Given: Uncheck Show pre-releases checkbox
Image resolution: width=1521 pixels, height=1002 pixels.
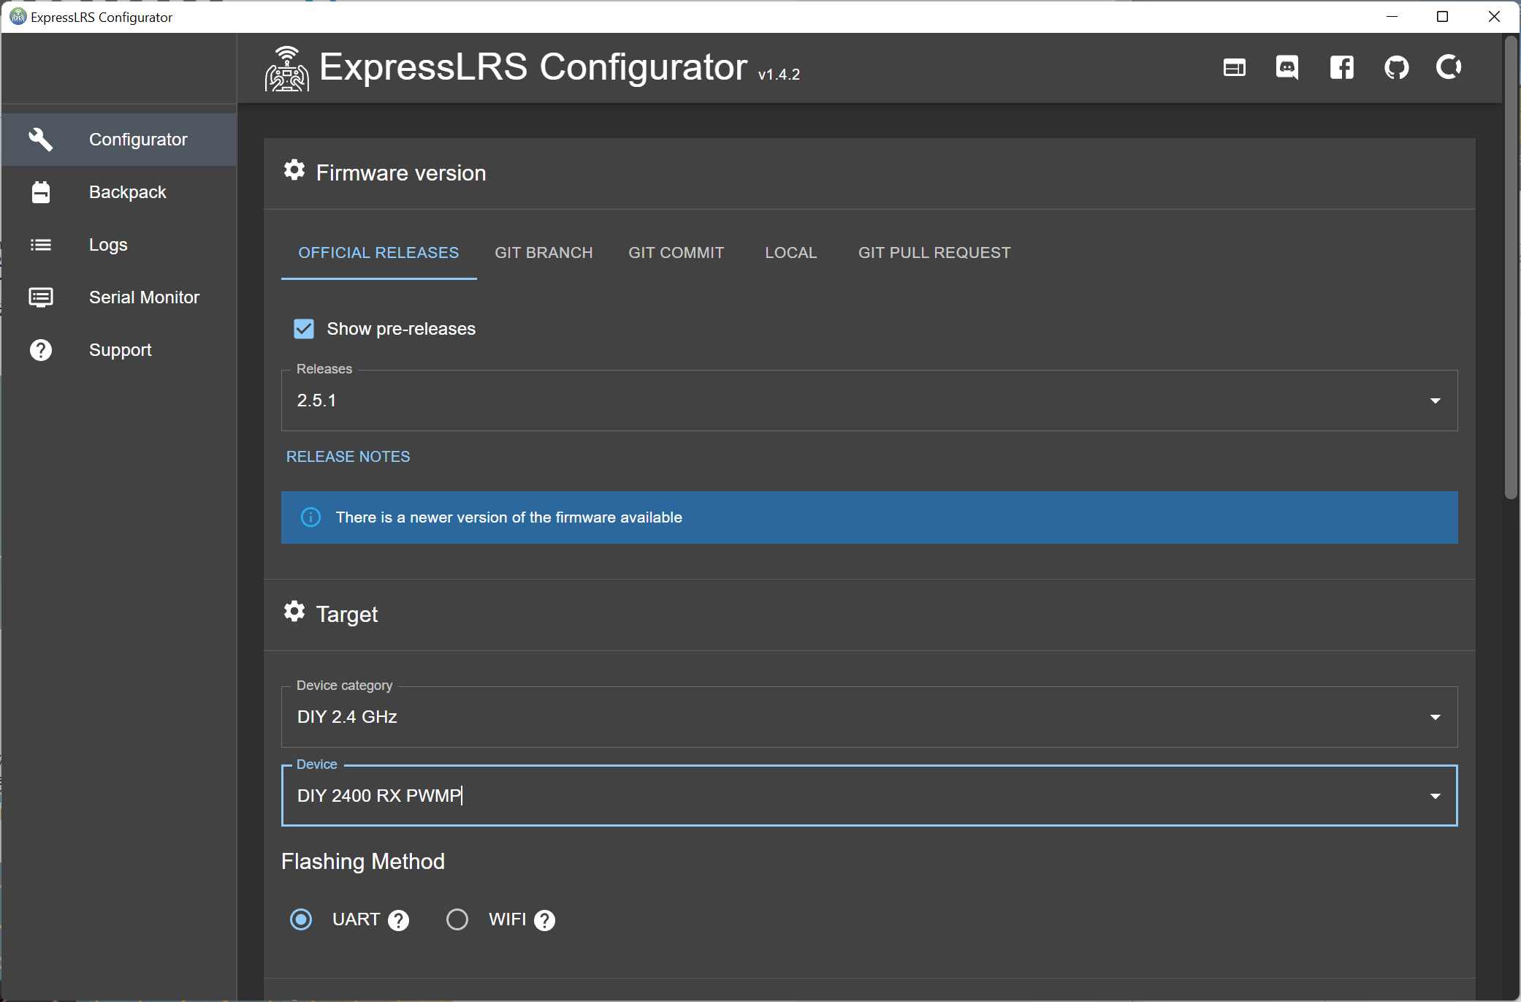Looking at the screenshot, I should [x=304, y=329].
